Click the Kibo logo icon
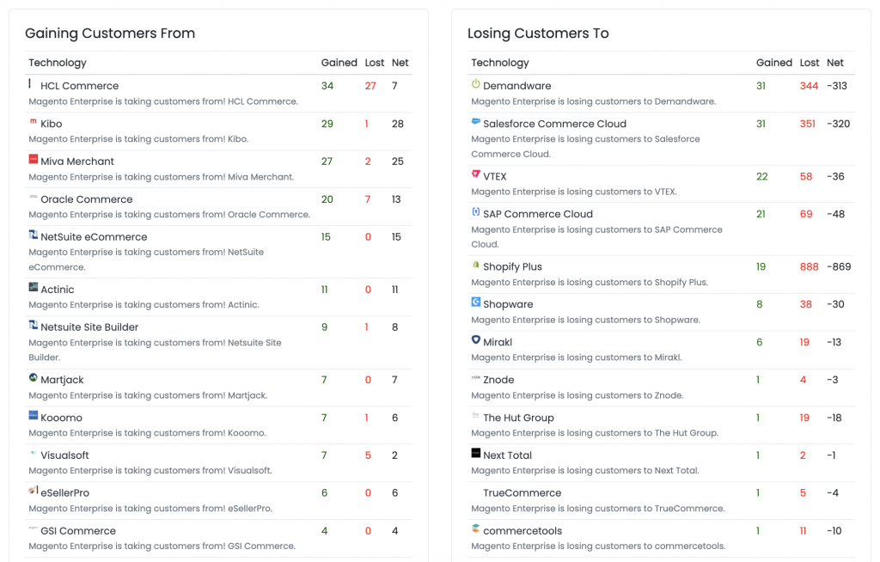The height and width of the screenshot is (562, 880). [x=34, y=121]
